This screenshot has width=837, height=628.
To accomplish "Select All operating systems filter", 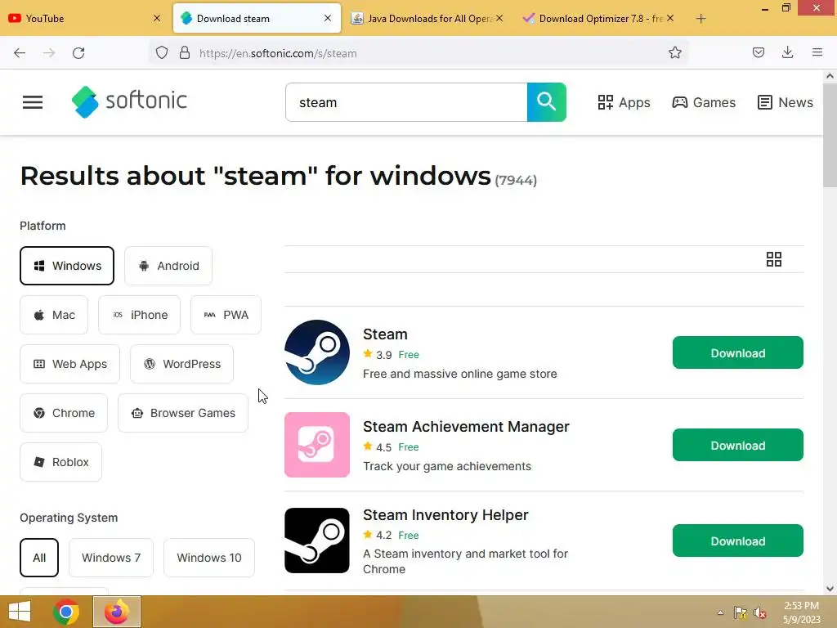I will (39, 558).
